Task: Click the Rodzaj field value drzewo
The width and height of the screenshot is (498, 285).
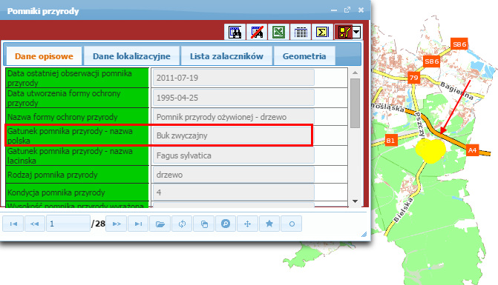Action: (x=234, y=175)
